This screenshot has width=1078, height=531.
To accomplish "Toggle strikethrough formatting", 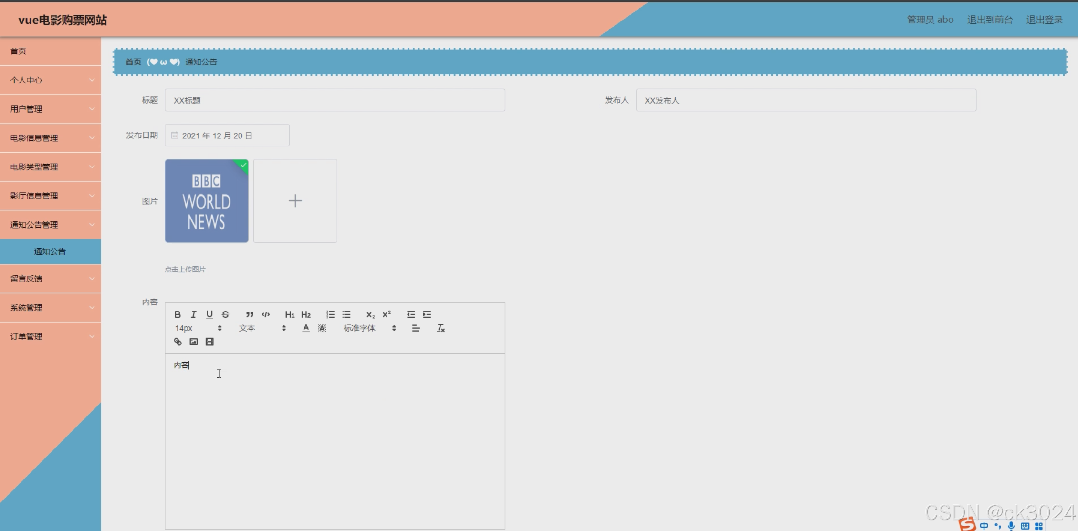I will (225, 314).
